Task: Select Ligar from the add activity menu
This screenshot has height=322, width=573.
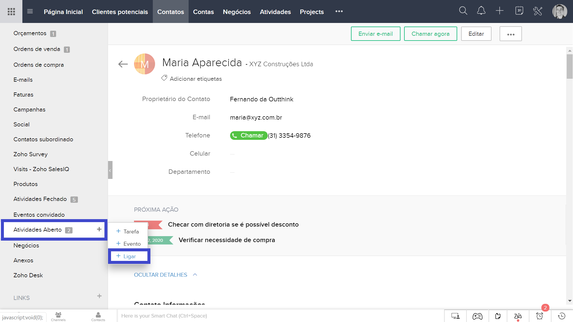Action: (129, 256)
